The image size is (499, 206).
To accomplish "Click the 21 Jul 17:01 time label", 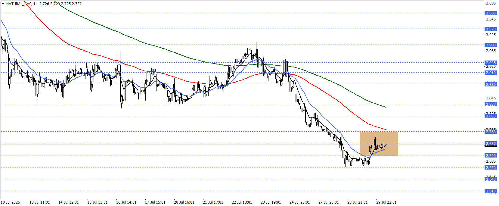I will point(213,202).
